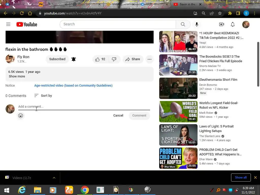Open the emoji picker smiley icon
Image resolution: width=260 pixels, height=195 pixels.
(x=21, y=116)
